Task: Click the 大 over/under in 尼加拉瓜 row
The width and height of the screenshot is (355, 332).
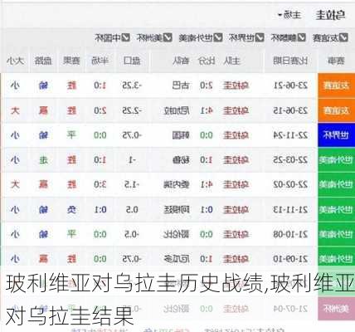Action: pos(15,110)
